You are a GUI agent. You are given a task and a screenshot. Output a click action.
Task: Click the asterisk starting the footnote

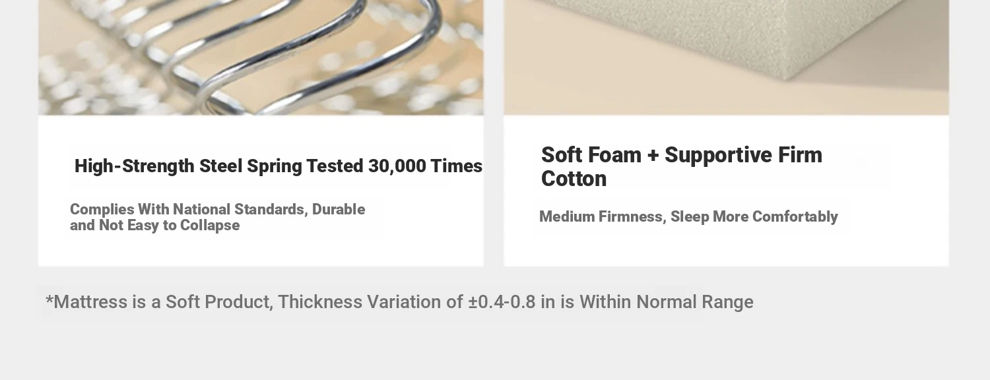[49, 301]
